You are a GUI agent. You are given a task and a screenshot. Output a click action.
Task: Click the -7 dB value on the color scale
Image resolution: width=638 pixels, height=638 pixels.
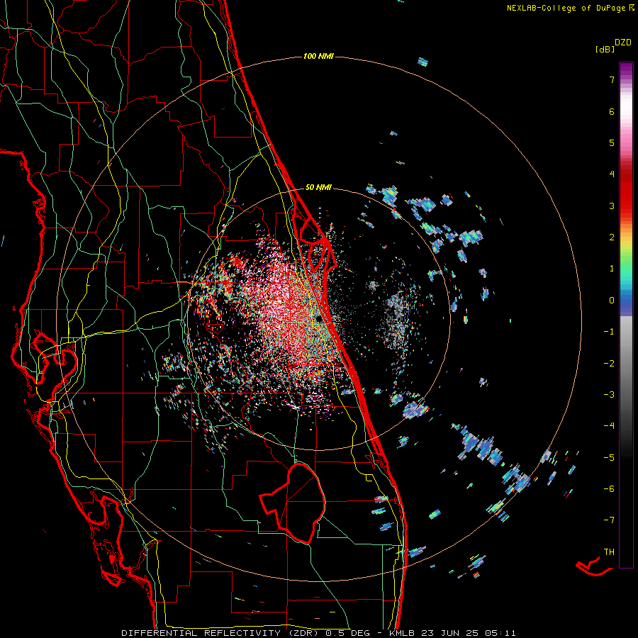[609, 520]
